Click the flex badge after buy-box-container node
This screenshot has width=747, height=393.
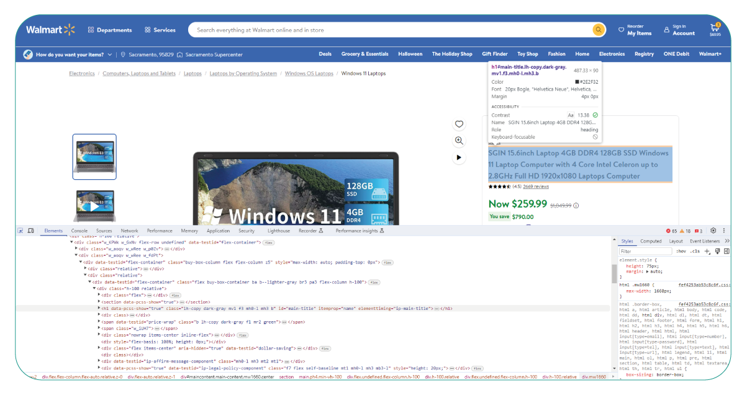[x=373, y=282]
